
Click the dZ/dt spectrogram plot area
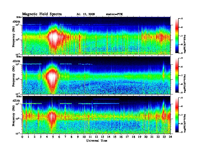tap(96, 115)
